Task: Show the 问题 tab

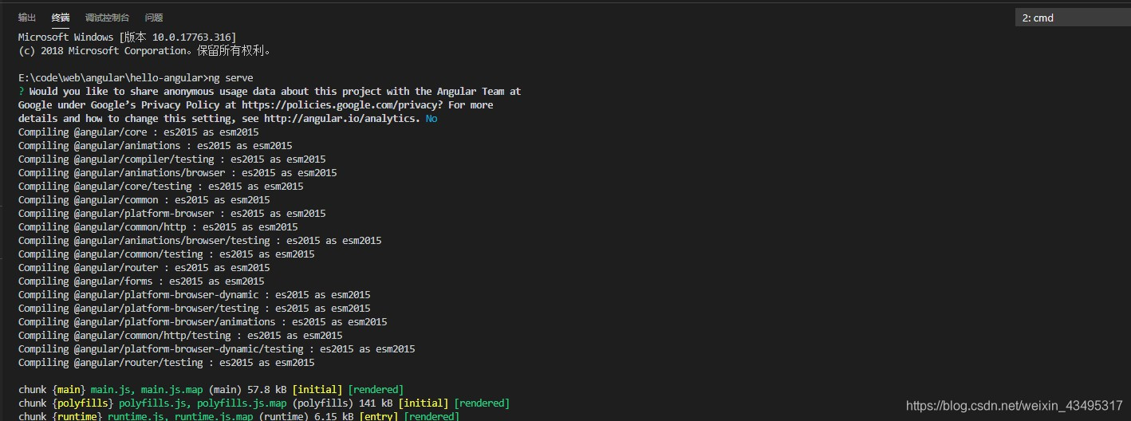Action: pyautogui.click(x=154, y=18)
